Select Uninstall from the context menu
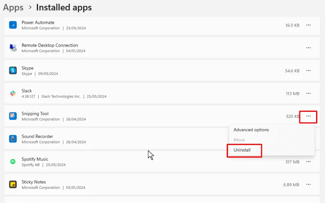The width and height of the screenshot is (325, 203). tap(242, 150)
